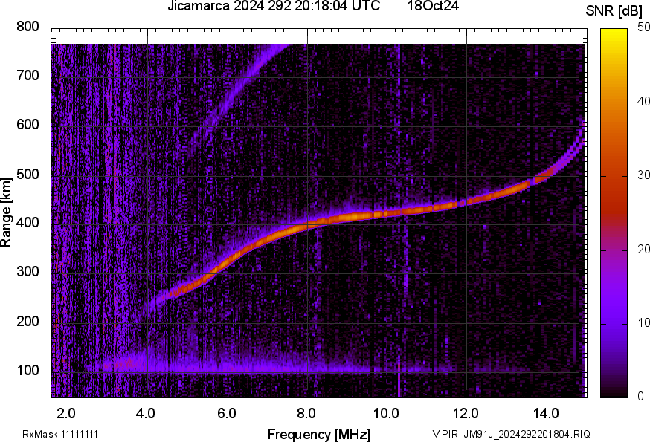Click the 'VIPIR JM91J_2024292201804.RIQ' file name
Screen dimensions: 650x442
click(512, 434)
